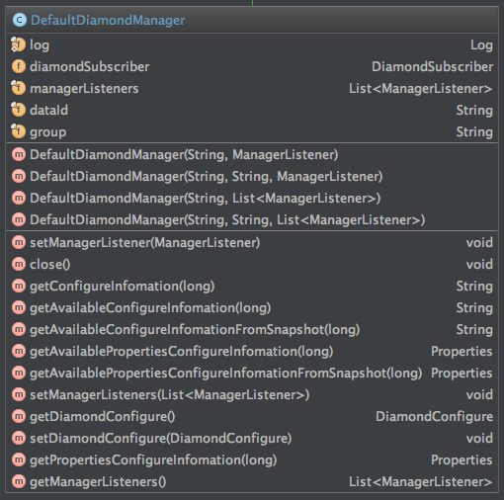
Task: Click the field icon next to group
Action: click(18, 131)
